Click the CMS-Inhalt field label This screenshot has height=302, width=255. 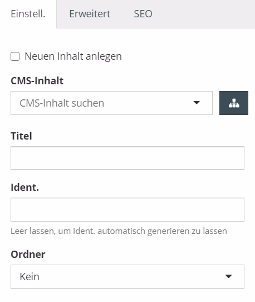click(x=37, y=81)
